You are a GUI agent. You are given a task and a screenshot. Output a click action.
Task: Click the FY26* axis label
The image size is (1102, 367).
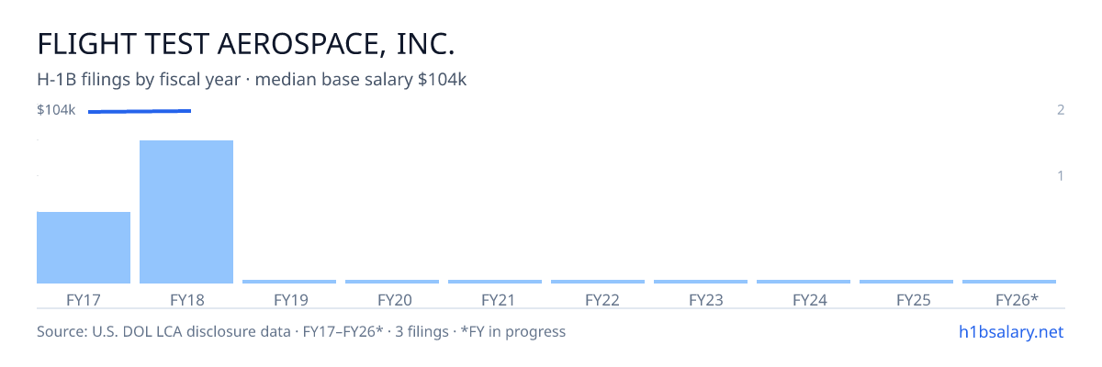pos(1018,299)
